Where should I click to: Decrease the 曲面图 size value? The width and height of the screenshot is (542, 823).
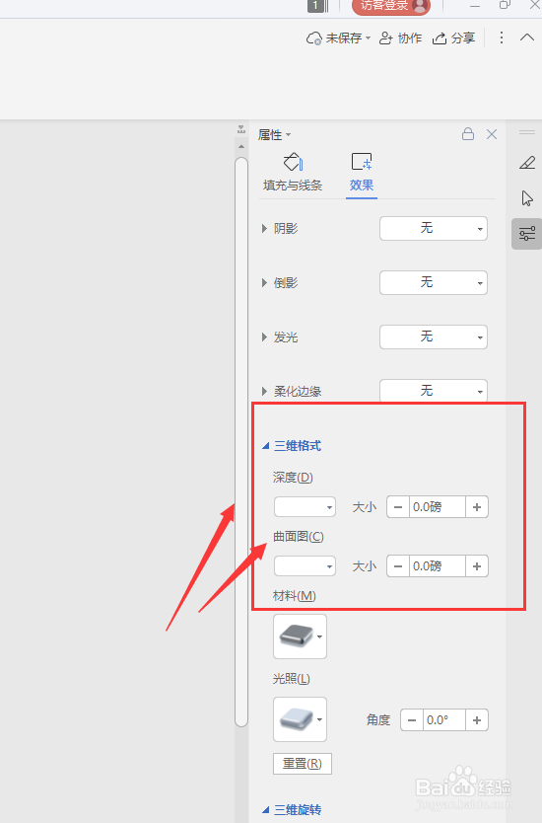tap(398, 566)
